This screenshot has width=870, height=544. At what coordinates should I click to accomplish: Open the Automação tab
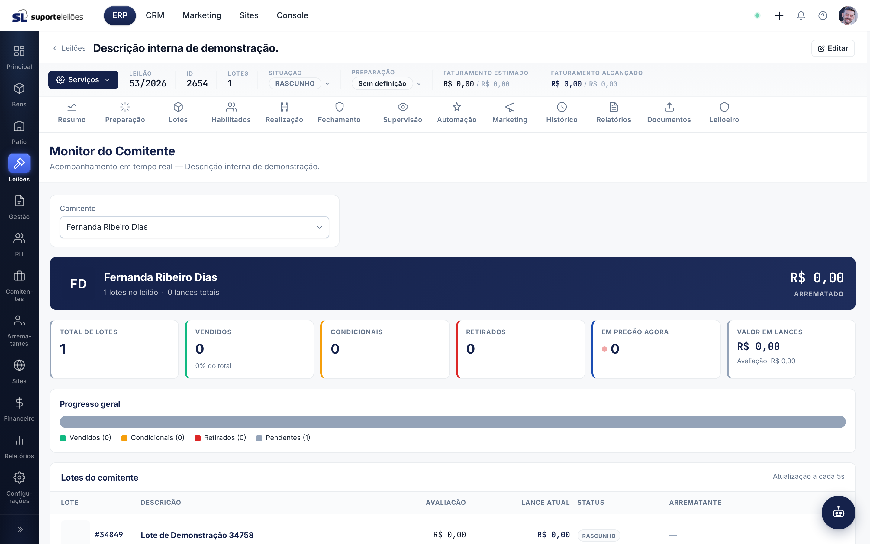456,113
